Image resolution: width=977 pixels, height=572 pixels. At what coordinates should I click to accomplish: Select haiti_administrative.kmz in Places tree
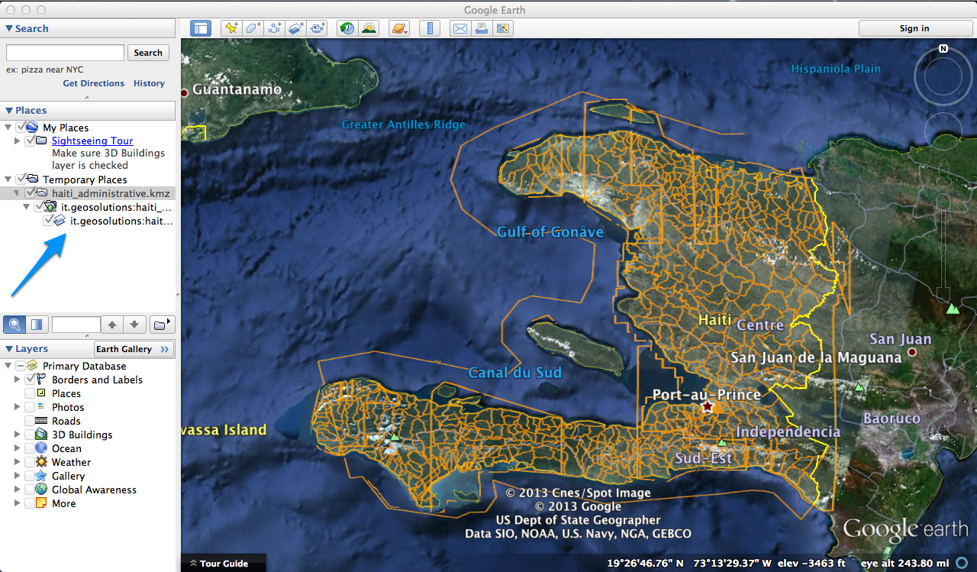111,193
